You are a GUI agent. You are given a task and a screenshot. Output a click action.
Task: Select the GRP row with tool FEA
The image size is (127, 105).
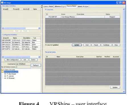(21, 43)
